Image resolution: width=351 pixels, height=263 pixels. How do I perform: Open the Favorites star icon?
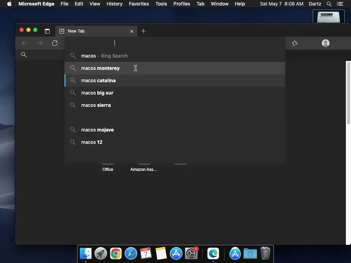click(x=295, y=43)
